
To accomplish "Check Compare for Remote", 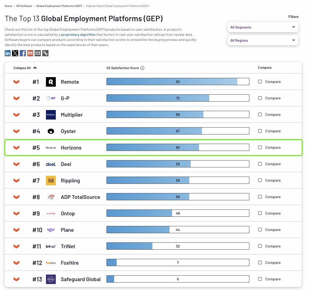I will coord(260,82).
